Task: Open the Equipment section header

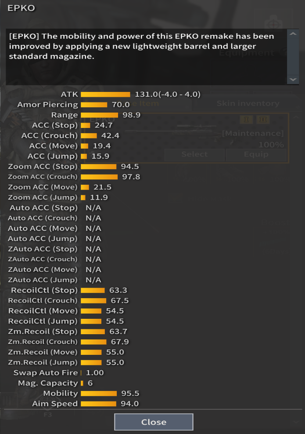Action: [x=246, y=53]
